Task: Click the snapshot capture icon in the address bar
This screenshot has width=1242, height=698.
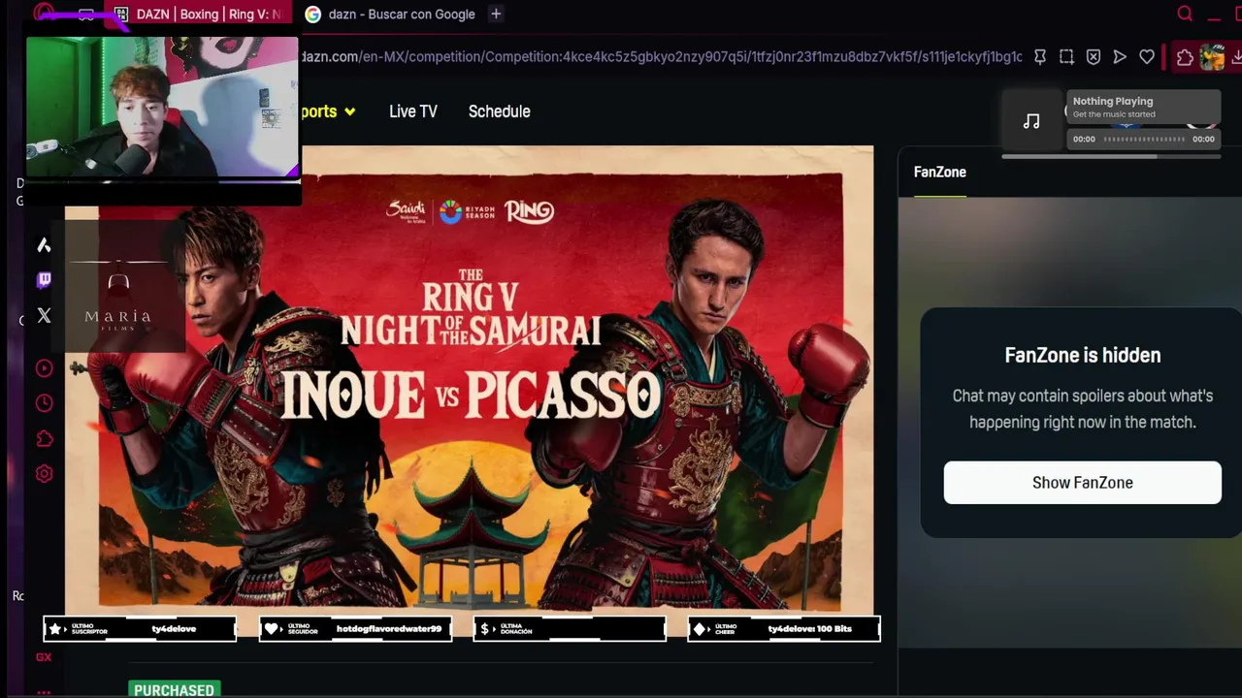Action: [x=1066, y=57]
